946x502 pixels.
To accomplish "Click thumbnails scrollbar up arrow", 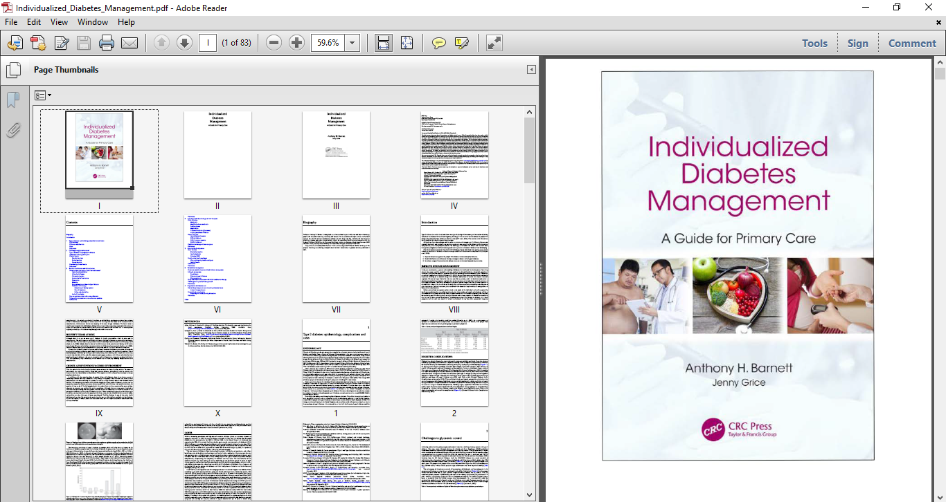I will 530,111.
